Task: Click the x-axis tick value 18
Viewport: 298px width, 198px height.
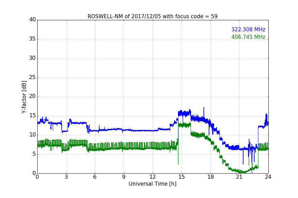Action: tap(211, 177)
